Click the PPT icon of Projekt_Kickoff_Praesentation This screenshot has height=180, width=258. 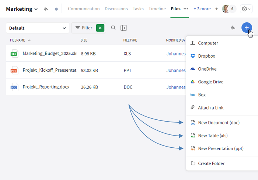14,70
